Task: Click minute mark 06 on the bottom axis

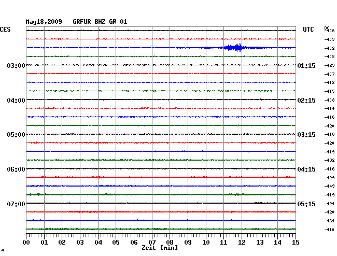Action: click(x=134, y=243)
